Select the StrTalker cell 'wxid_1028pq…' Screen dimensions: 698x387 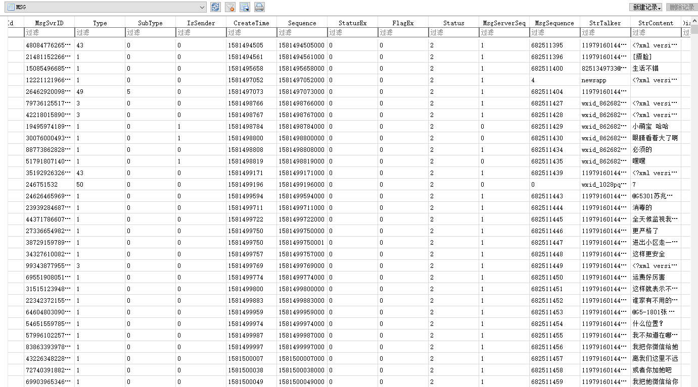pyautogui.click(x=606, y=185)
